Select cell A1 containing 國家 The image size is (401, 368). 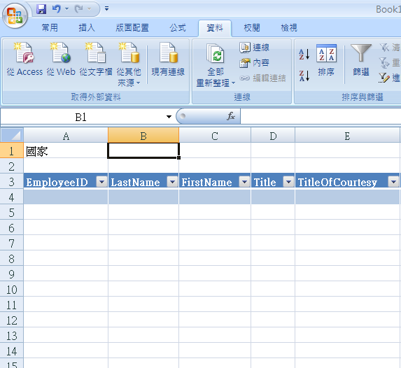(66, 150)
